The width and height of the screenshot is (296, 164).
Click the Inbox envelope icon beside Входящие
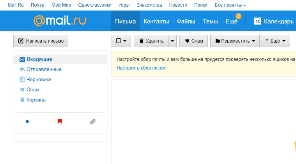point(22,59)
